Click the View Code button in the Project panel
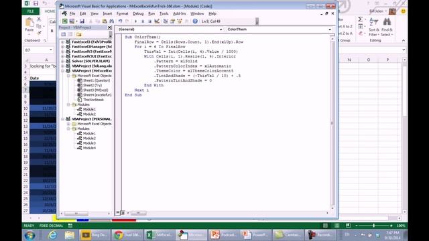The width and height of the screenshot is (429, 241). point(64,34)
